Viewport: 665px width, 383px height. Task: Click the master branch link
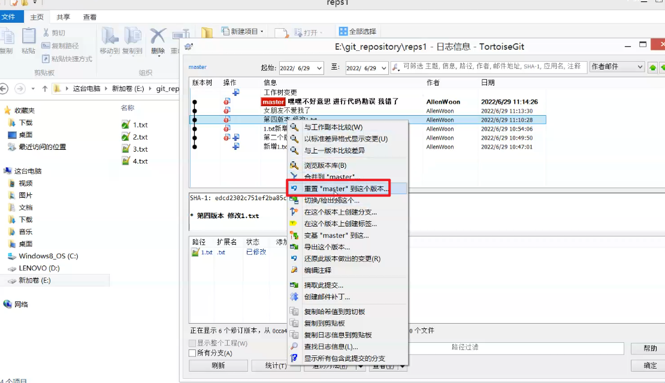(x=198, y=67)
